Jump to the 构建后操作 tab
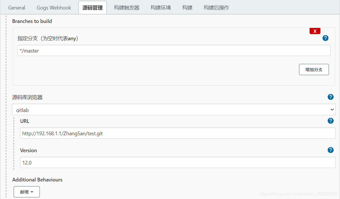The image size is (340, 199). click(216, 8)
